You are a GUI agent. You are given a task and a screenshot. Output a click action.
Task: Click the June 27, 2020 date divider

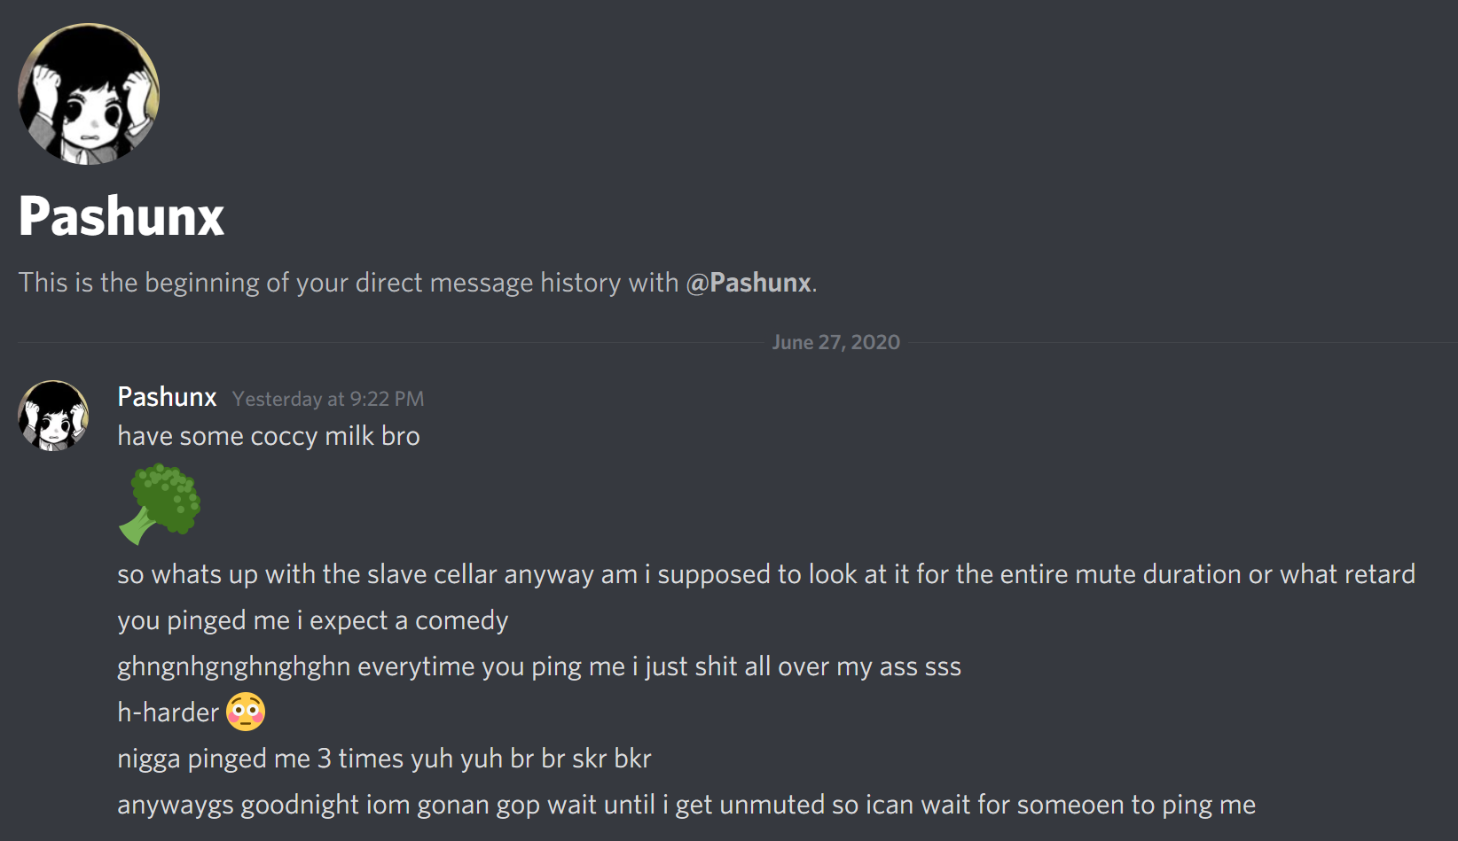[835, 342]
